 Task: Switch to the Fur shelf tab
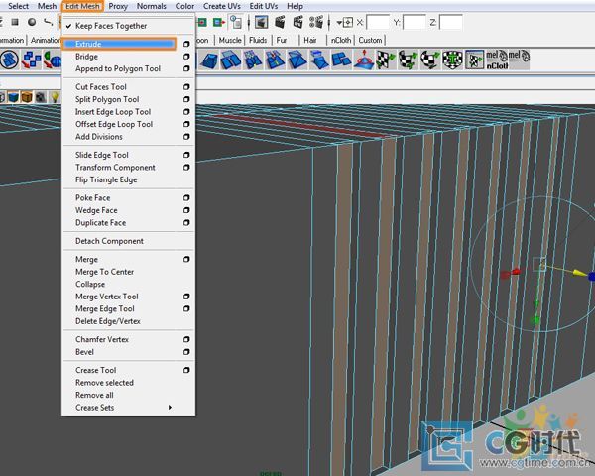click(x=282, y=41)
